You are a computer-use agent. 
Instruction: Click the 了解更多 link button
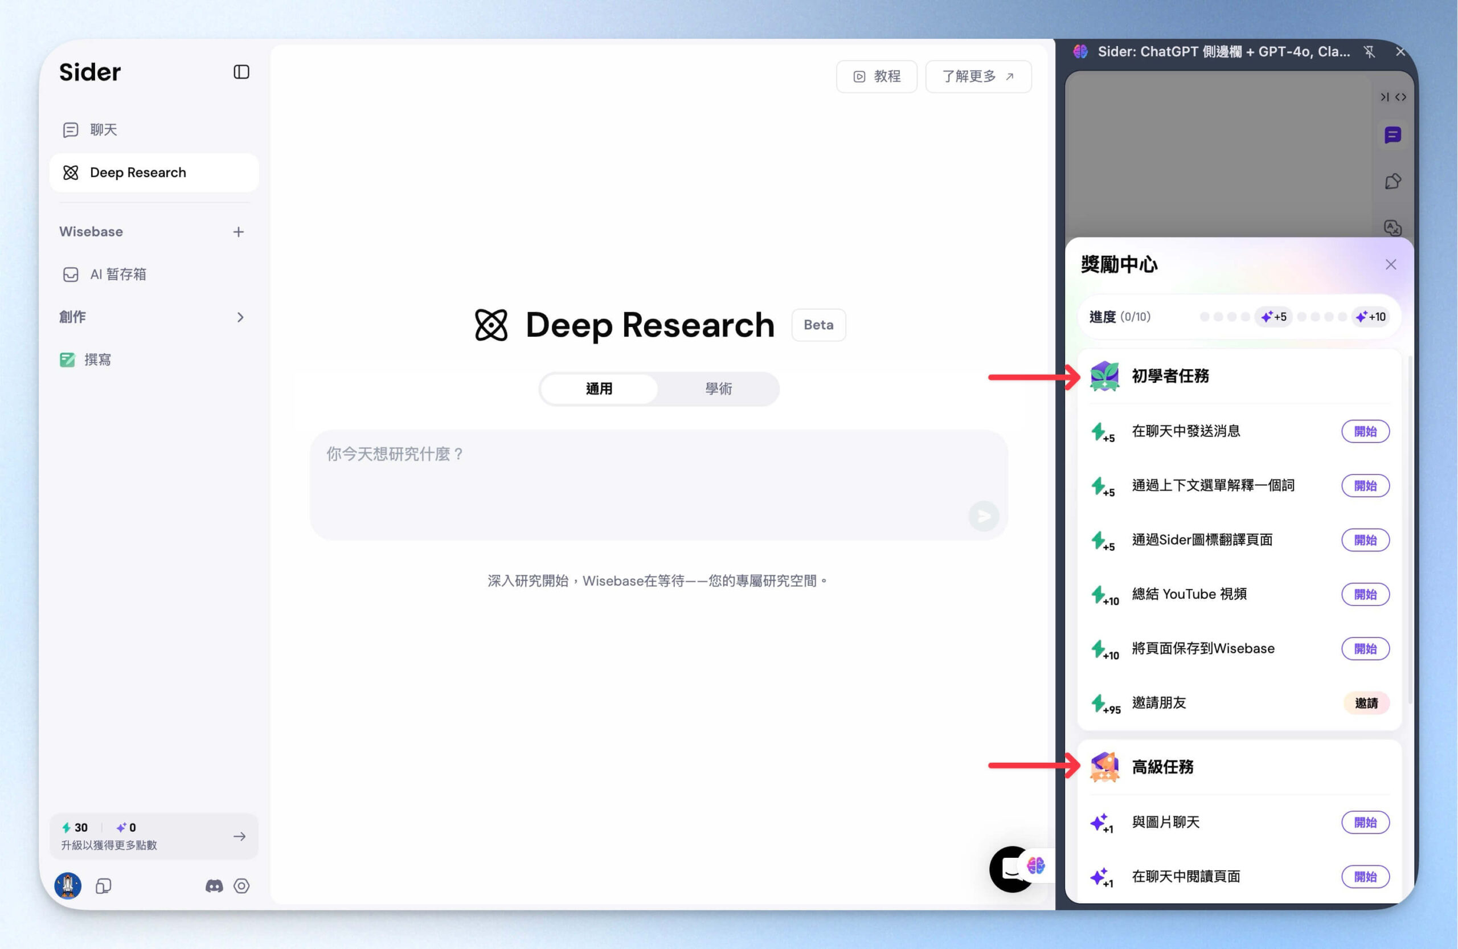click(x=978, y=76)
